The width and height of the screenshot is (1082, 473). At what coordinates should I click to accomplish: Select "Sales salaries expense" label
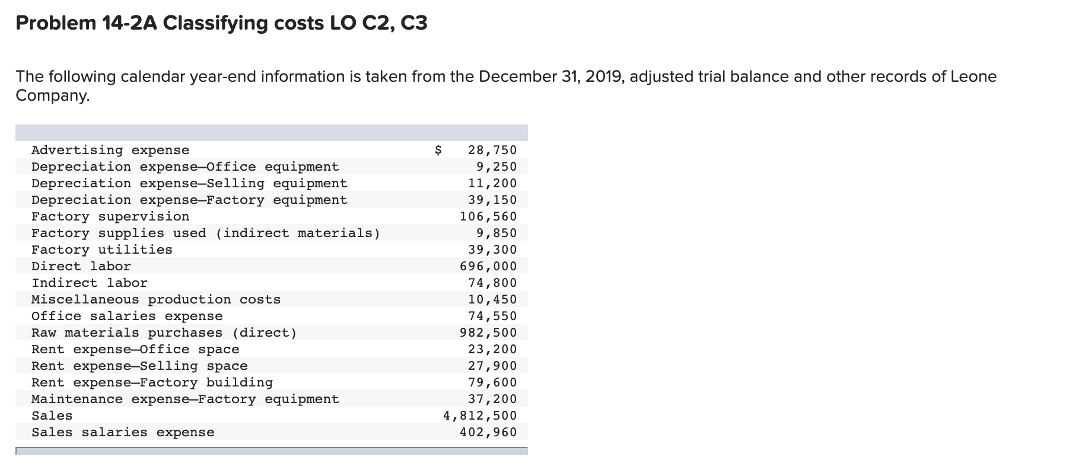(x=123, y=433)
